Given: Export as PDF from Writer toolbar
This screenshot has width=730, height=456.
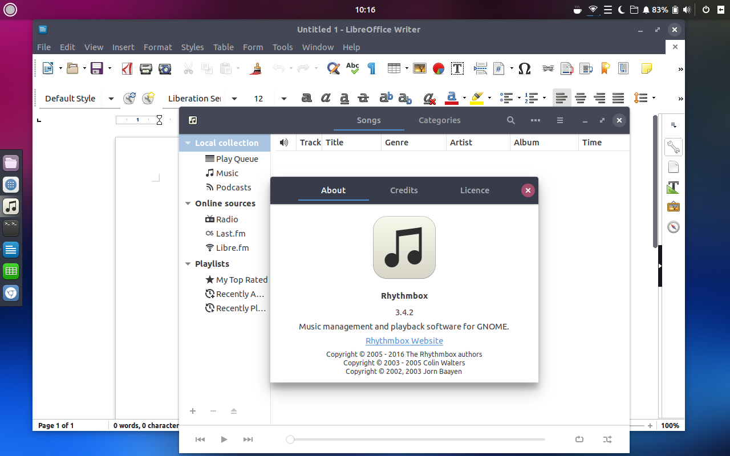Looking at the screenshot, I should click(127, 68).
